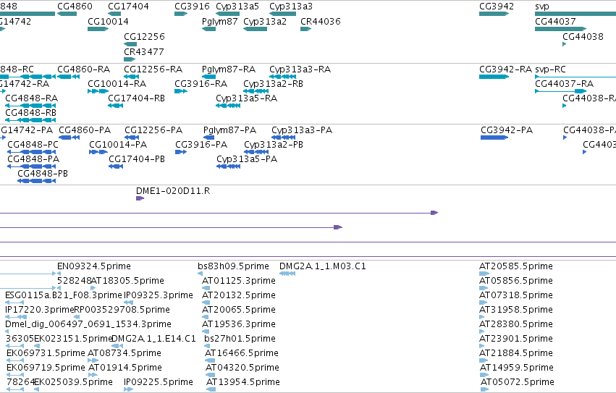The image size is (616, 393).
Task: Click the AT20132.5prime EST label
Action: click(x=239, y=295)
